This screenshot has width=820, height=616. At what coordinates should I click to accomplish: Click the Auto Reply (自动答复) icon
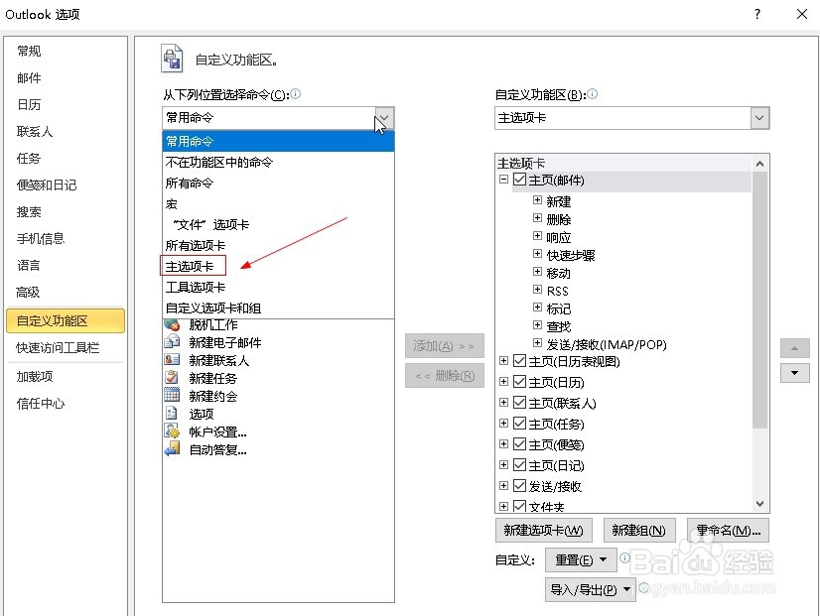(172, 448)
